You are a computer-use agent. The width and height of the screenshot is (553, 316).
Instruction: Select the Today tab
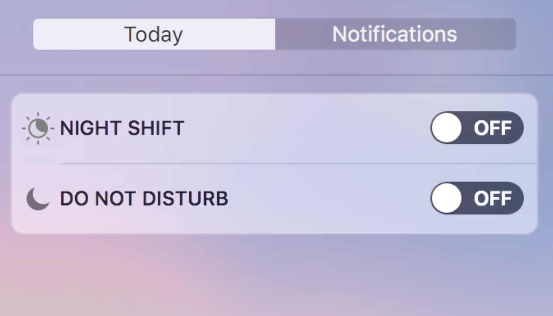point(154,35)
